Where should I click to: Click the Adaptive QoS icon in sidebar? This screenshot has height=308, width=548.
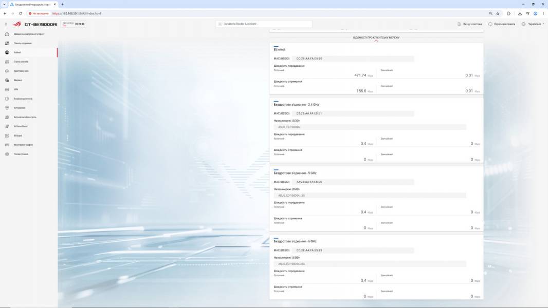(7, 71)
